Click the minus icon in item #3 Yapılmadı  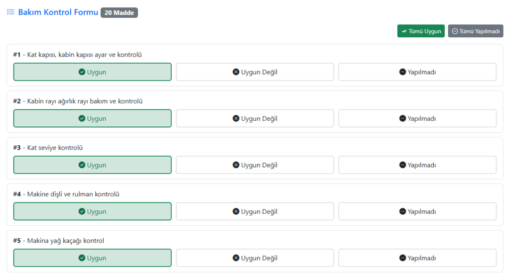(402, 165)
